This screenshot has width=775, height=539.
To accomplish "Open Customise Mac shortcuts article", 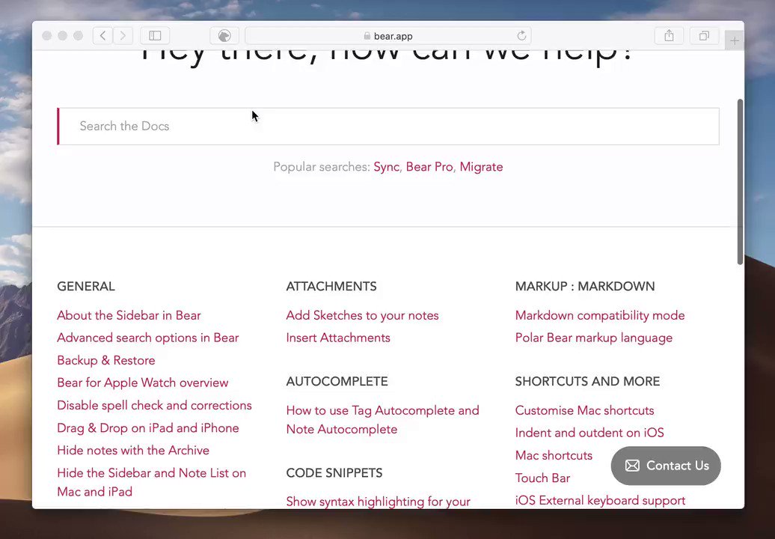I will [x=584, y=410].
